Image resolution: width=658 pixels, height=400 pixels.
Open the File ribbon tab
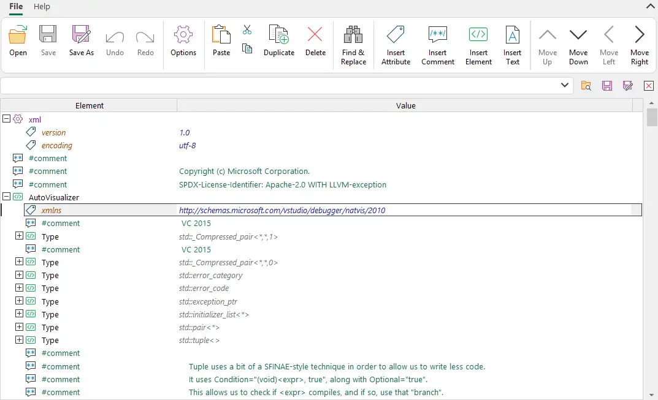click(x=16, y=6)
